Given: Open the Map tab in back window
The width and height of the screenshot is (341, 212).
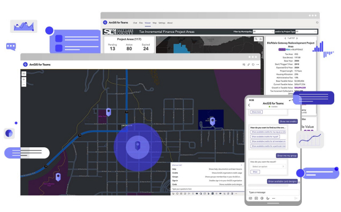Looking at the screenshot, I should point(154,23).
